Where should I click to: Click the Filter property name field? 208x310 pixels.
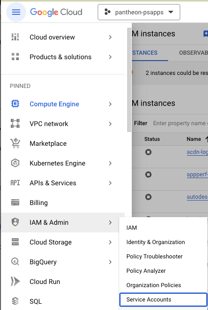180,123
